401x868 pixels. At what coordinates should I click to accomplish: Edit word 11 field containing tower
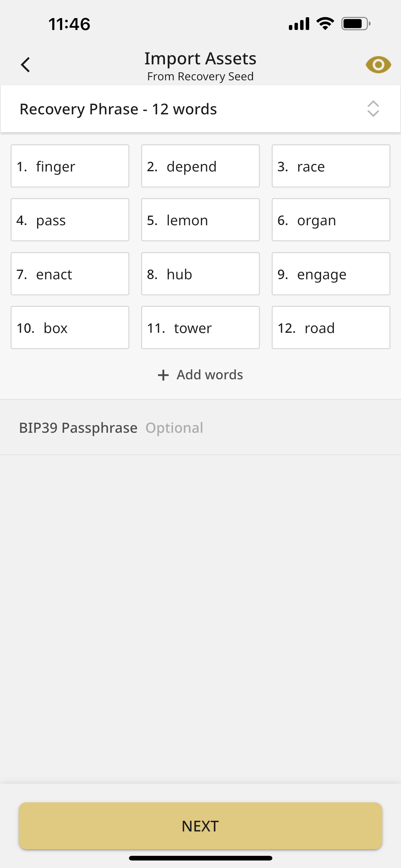click(200, 327)
